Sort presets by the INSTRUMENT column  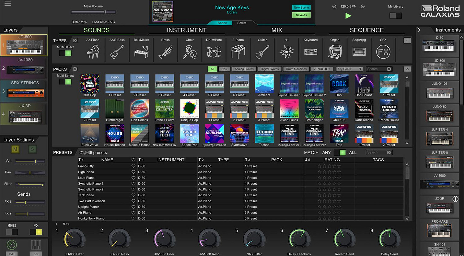click(x=171, y=160)
